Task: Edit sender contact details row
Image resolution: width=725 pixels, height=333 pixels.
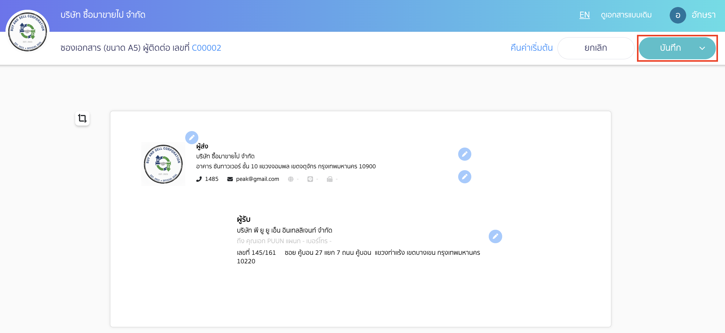Action: pyautogui.click(x=465, y=177)
